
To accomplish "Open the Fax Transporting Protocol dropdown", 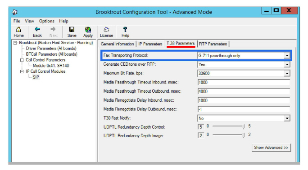I will (x=287, y=55).
